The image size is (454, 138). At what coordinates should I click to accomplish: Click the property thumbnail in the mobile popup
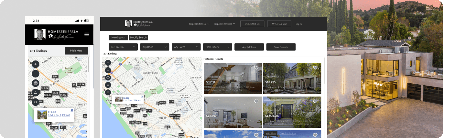pos(42,115)
